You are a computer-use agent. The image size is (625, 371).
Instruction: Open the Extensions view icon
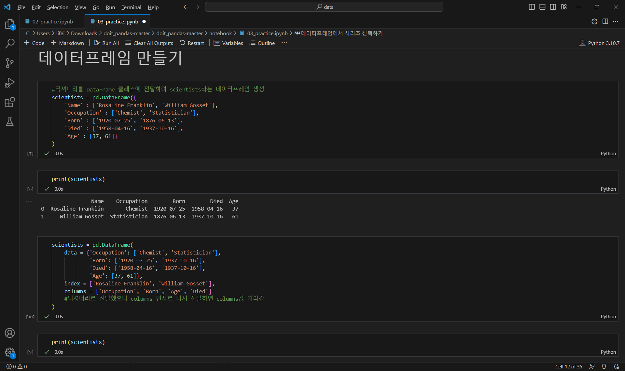pos(10,102)
